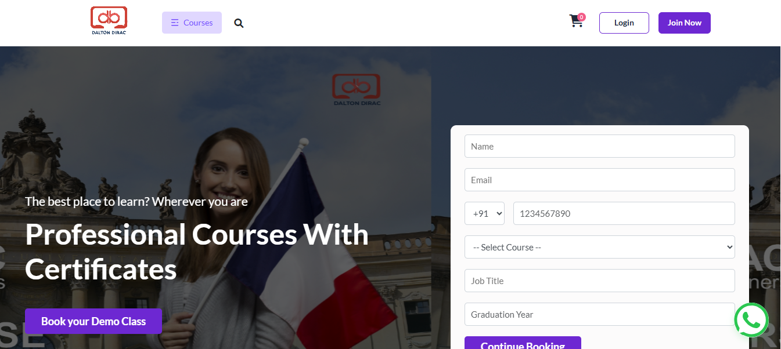Click the Professional Courses With Certificates heading
Image resolution: width=781 pixels, height=349 pixels.
[197, 252]
